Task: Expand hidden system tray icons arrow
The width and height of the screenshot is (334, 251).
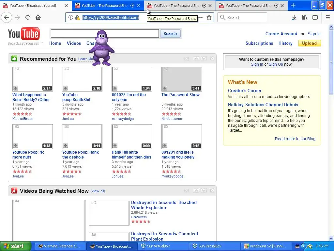Action: pos(303,246)
